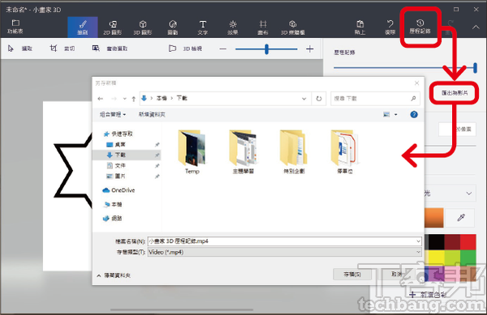Collapse folders with 隱藏資料夾
487x315 pixels.
[x=114, y=275]
